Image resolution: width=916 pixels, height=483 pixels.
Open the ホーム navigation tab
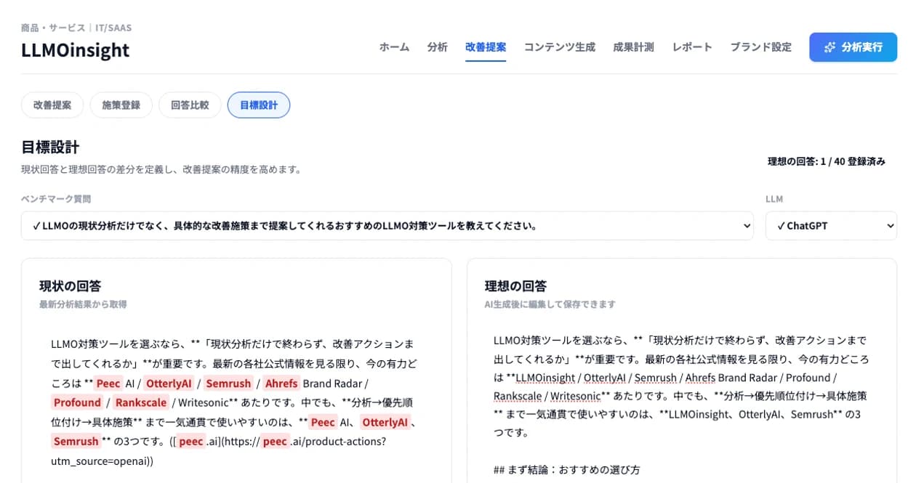click(x=394, y=47)
